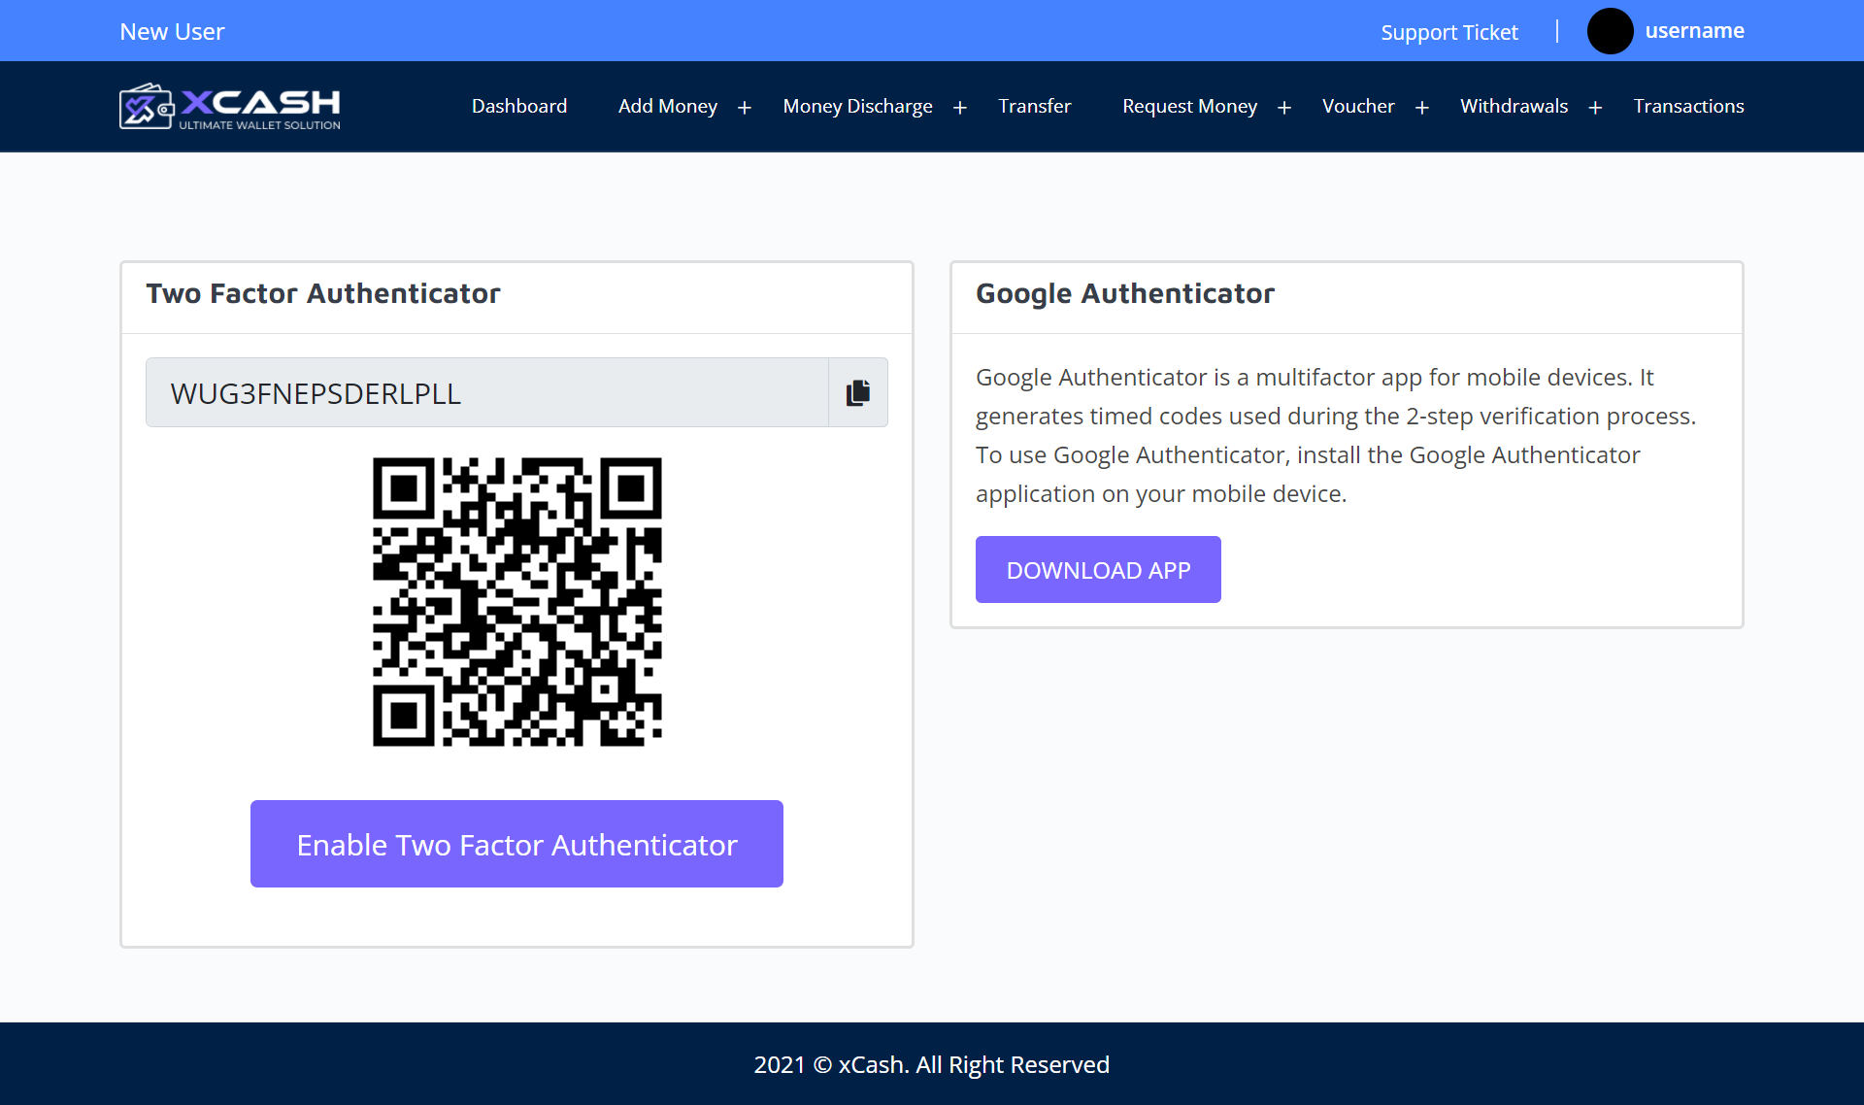The height and width of the screenshot is (1105, 1864).
Task: Select the Withdrawals menu label
Action: 1514,106
